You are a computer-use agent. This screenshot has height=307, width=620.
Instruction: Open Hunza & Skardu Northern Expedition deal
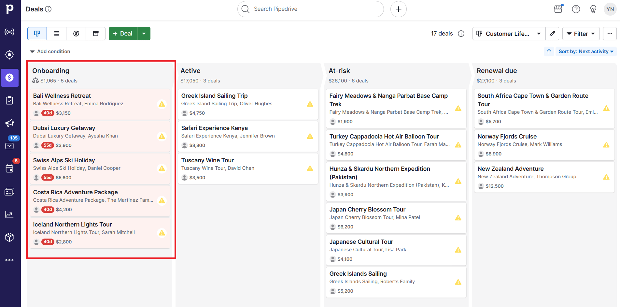point(396,182)
